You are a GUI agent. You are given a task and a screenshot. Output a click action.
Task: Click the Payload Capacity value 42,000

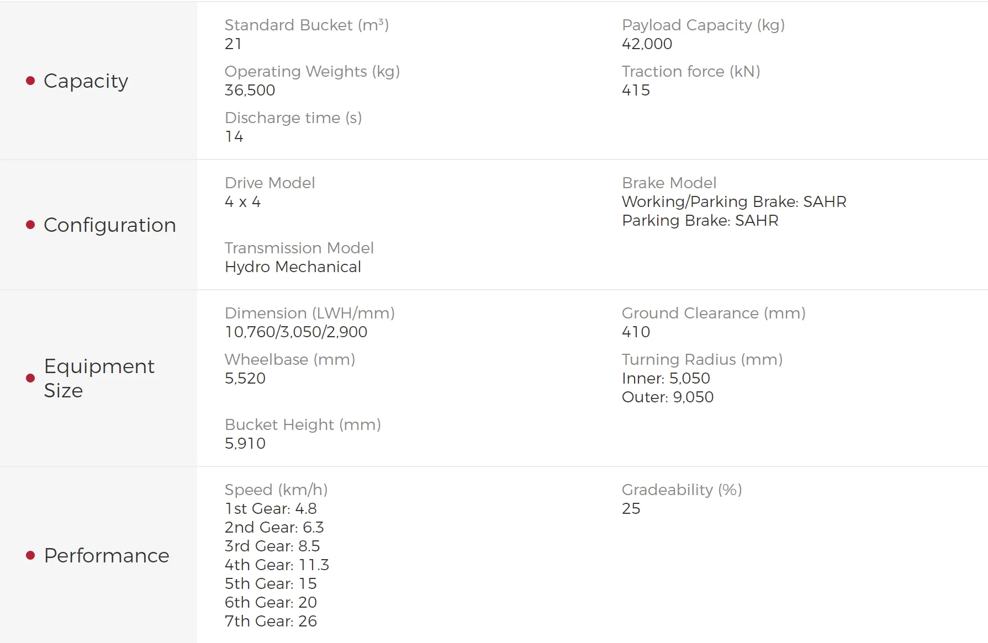pyautogui.click(x=647, y=44)
